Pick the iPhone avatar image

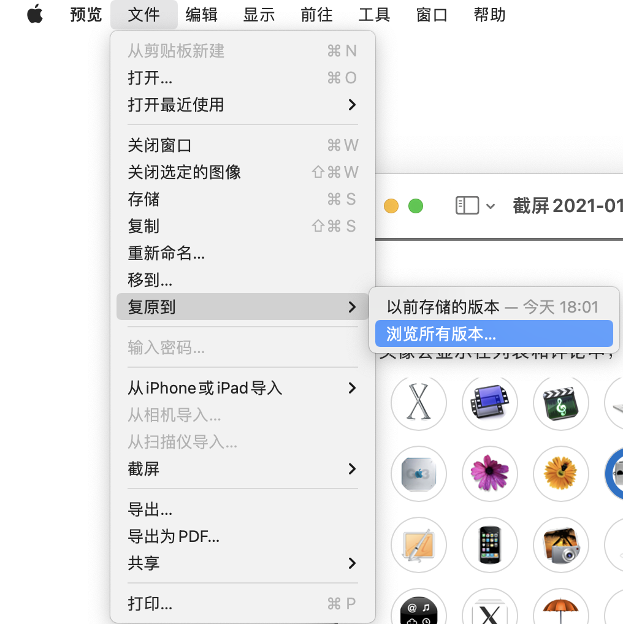point(490,545)
